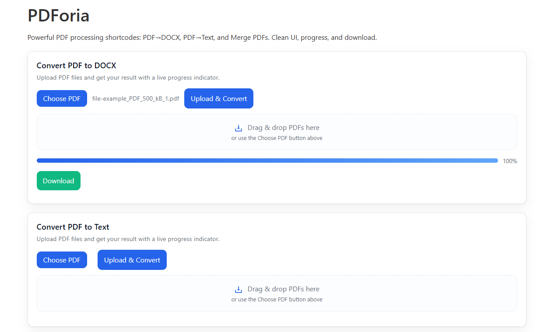
Task: Click the "or use the Choose PDF" hint under Text
Action: [277, 300]
